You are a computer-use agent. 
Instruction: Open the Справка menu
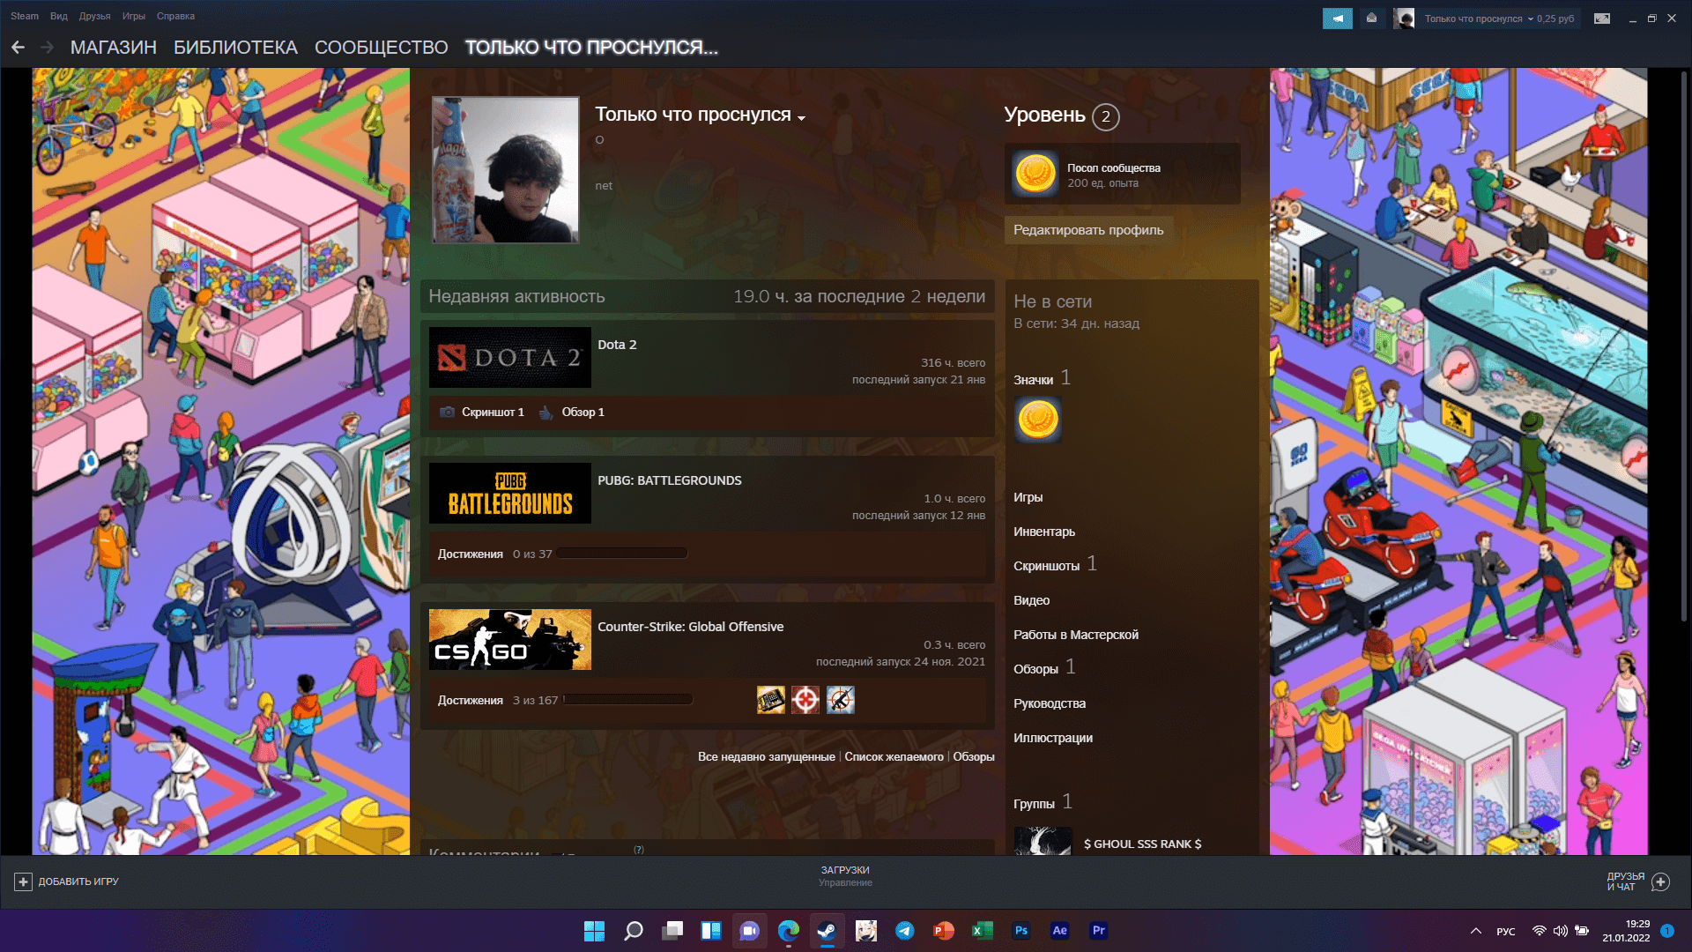175,16
